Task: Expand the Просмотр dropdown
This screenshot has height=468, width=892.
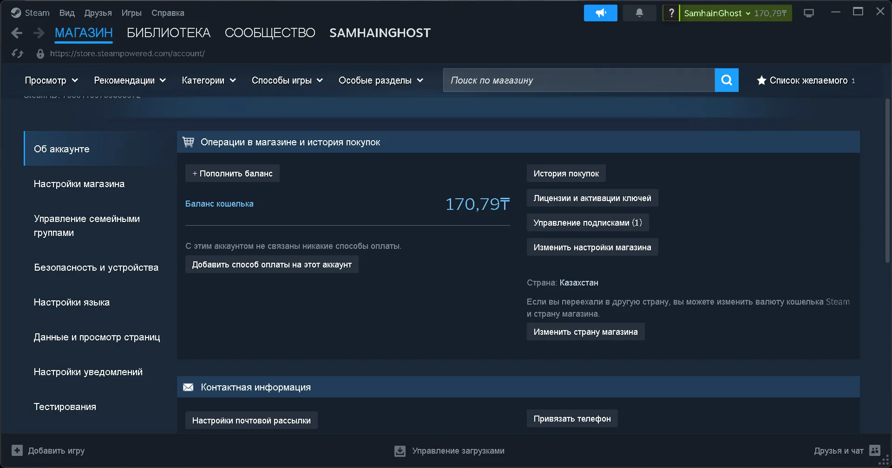Action: click(x=52, y=80)
